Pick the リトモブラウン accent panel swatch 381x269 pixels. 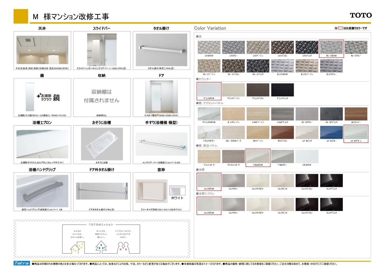pos(282,133)
